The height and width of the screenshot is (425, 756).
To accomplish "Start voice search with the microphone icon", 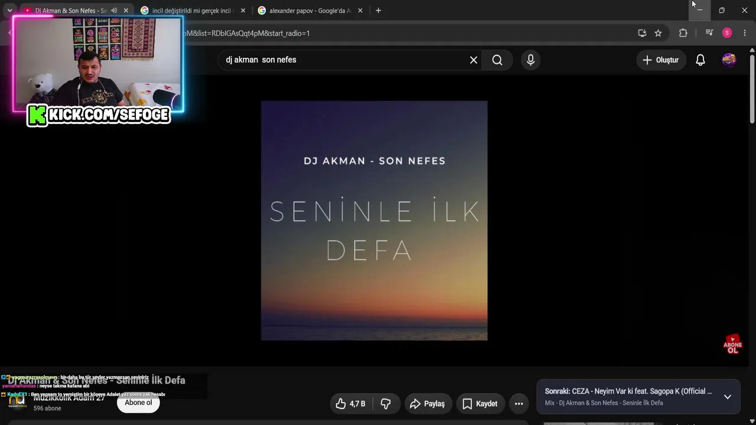I will pos(530,60).
